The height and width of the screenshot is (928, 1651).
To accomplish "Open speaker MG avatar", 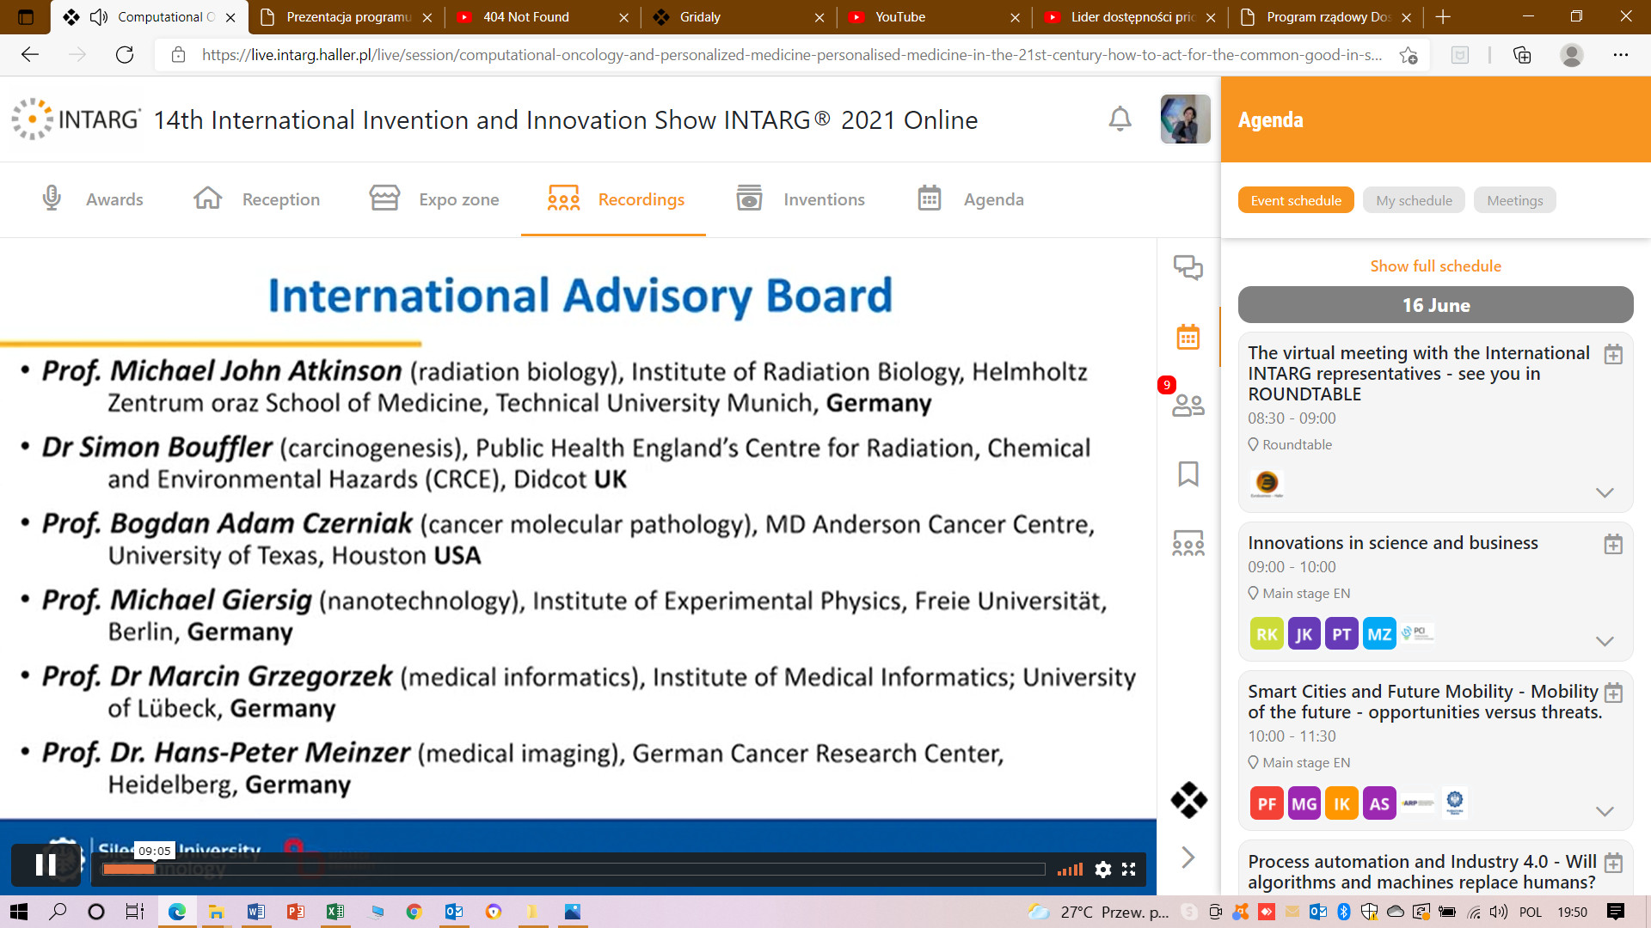I will [x=1304, y=803].
